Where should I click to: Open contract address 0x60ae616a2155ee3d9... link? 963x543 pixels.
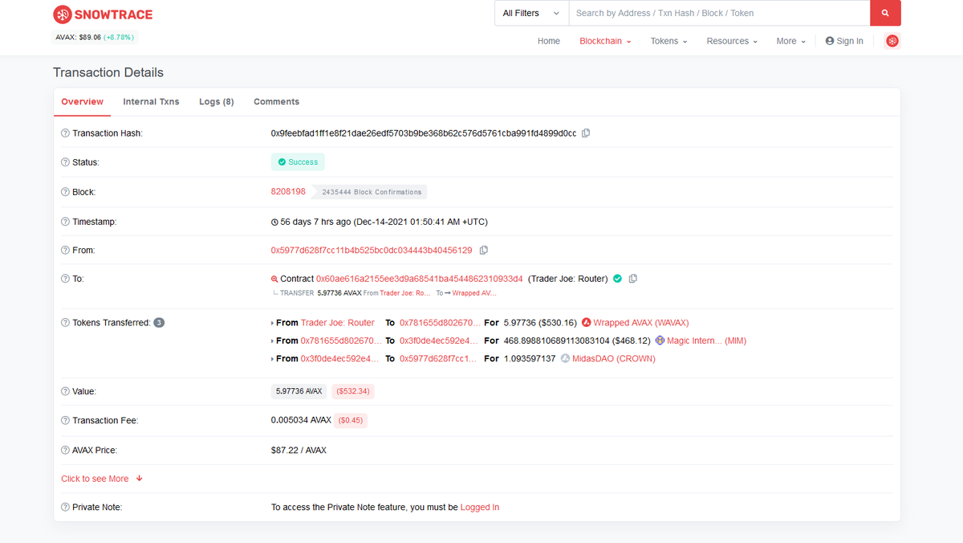point(420,279)
